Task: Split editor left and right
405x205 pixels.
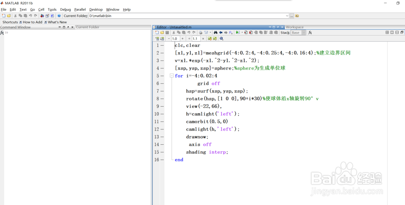Action: point(392,32)
